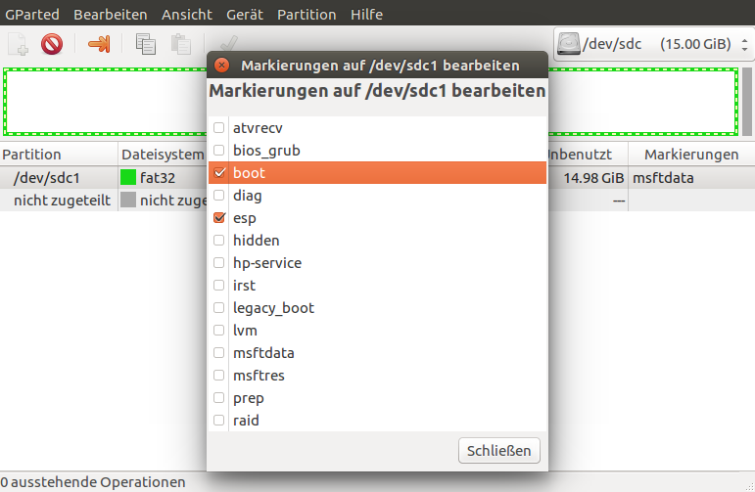Close dialog with the red title-bar button
This screenshot has height=492, width=755.
click(222, 65)
